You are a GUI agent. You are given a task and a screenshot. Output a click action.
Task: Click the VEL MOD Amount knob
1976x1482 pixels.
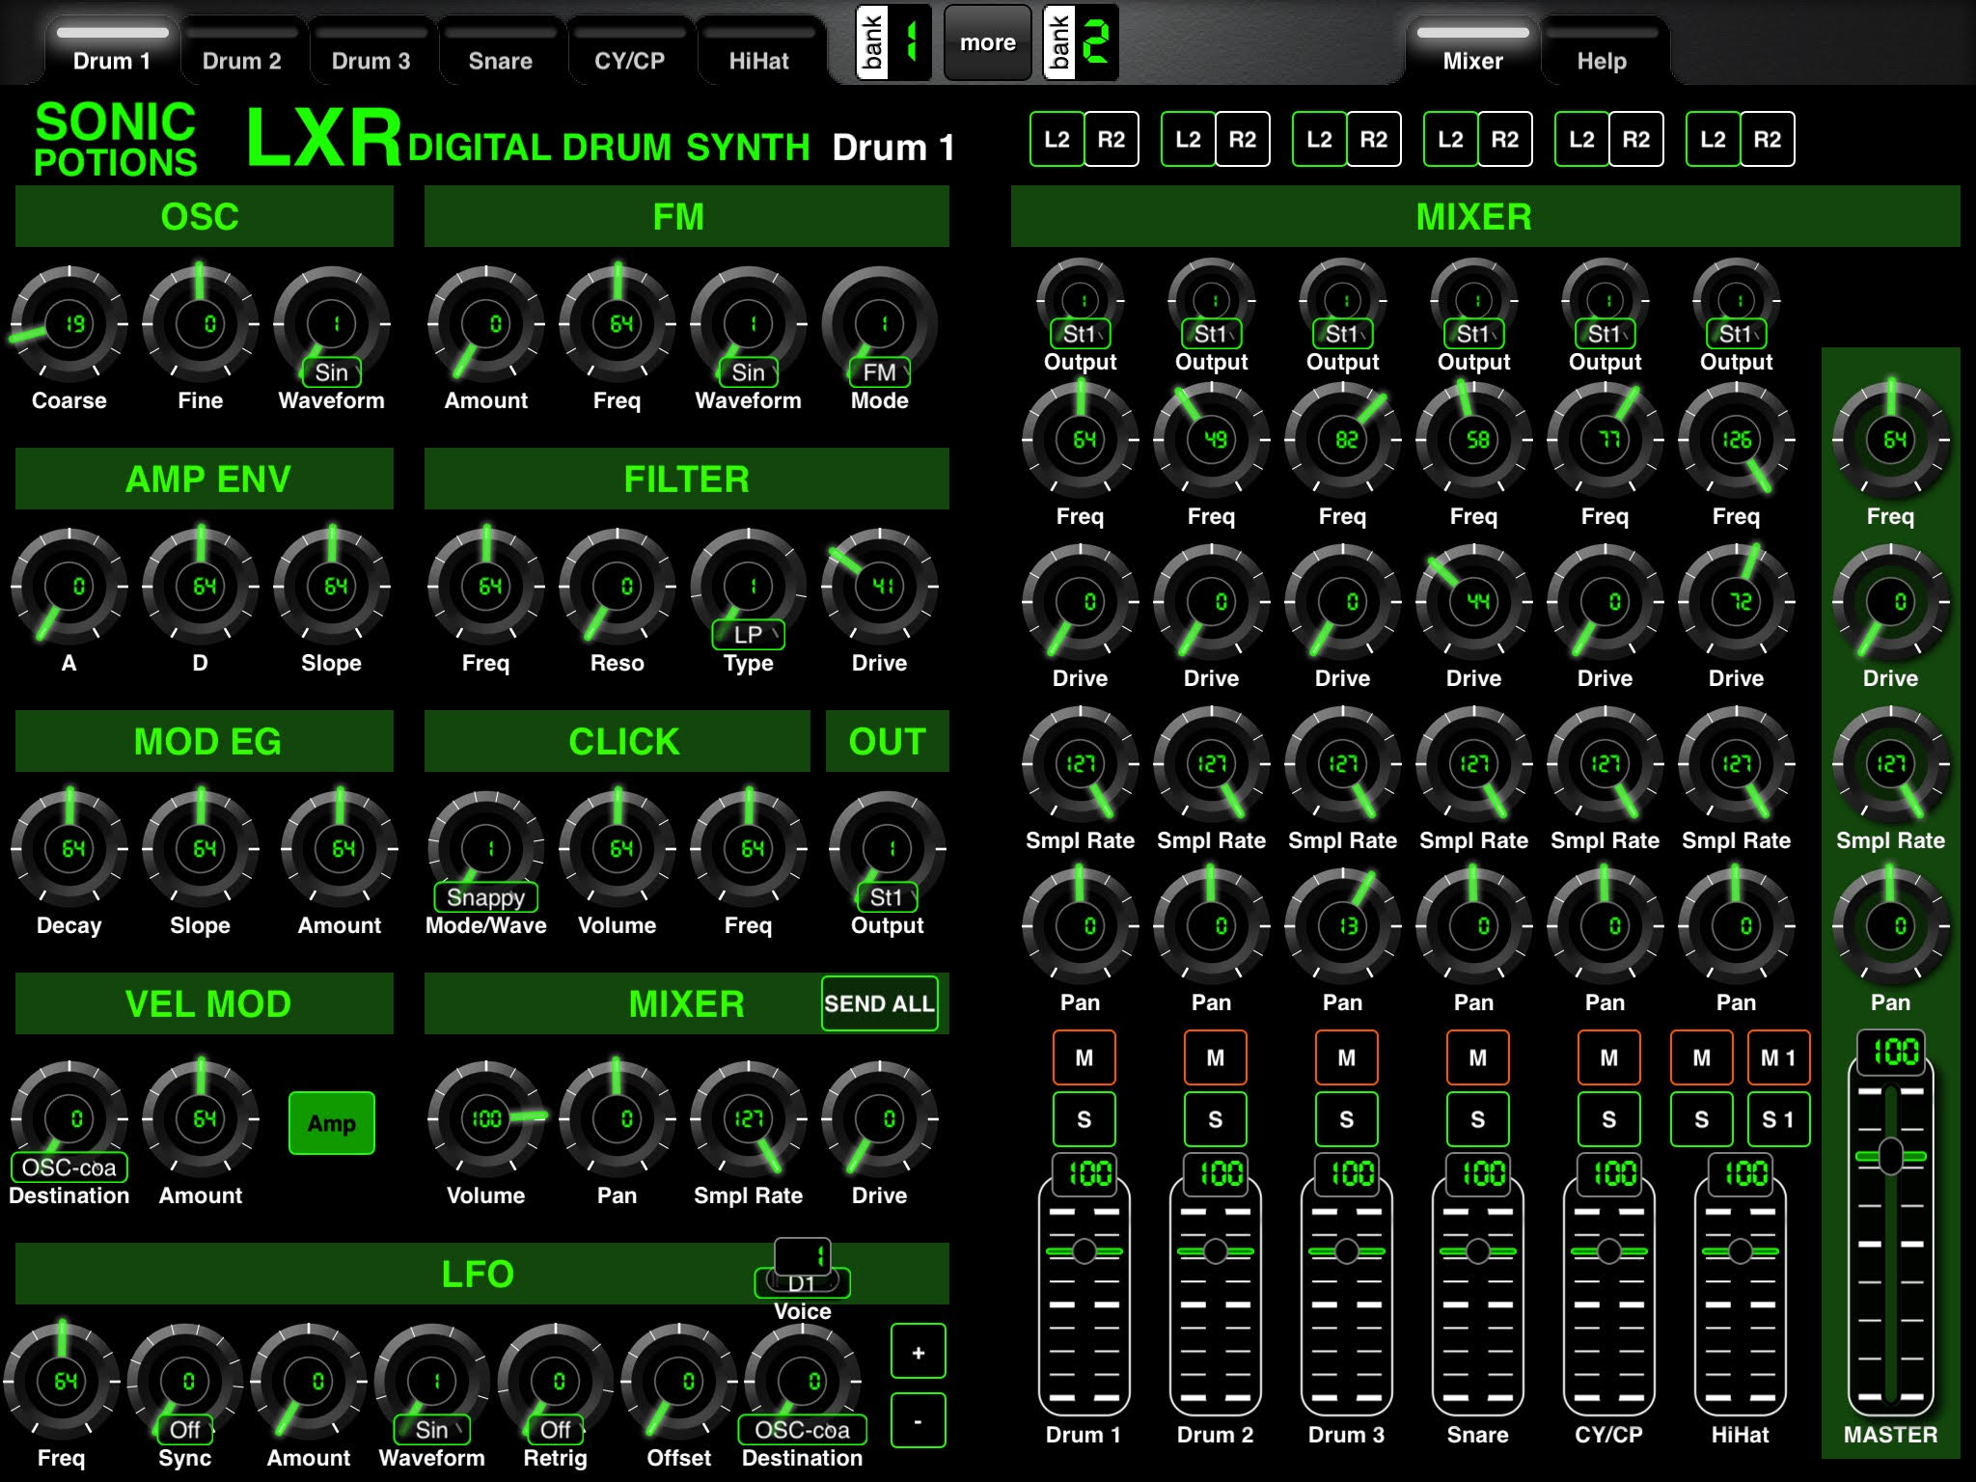coord(201,1119)
